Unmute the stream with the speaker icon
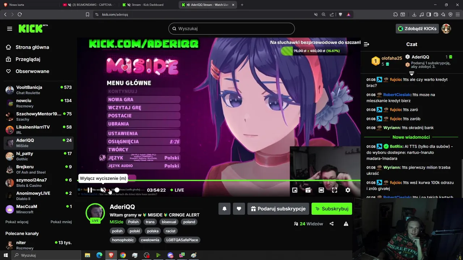The image size is (463, 260). [103, 190]
